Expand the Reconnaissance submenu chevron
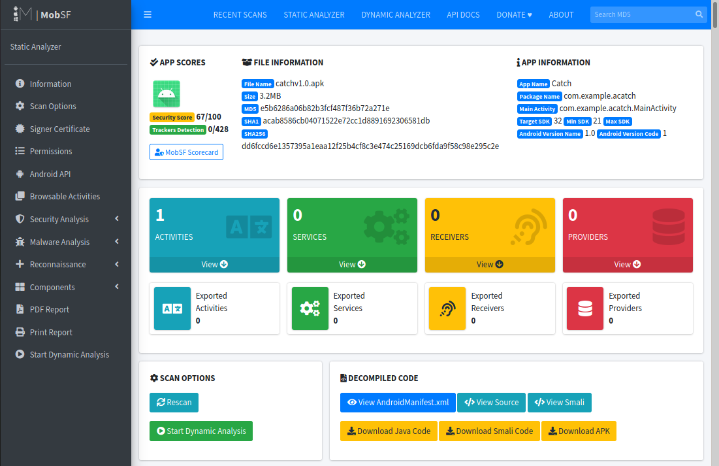Viewport: 719px width, 466px height. point(117,264)
